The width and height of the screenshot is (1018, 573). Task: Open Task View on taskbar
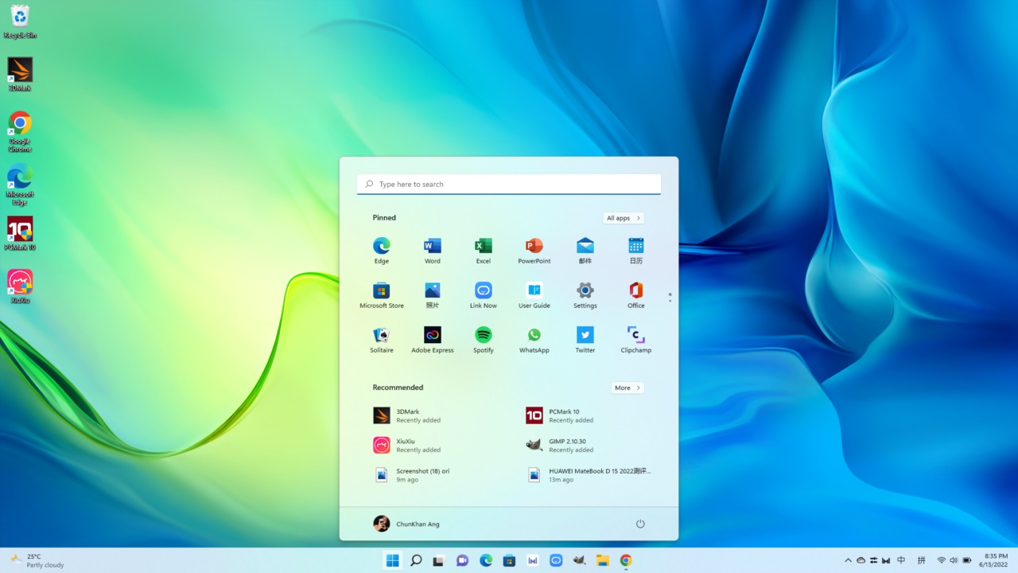tap(438, 560)
